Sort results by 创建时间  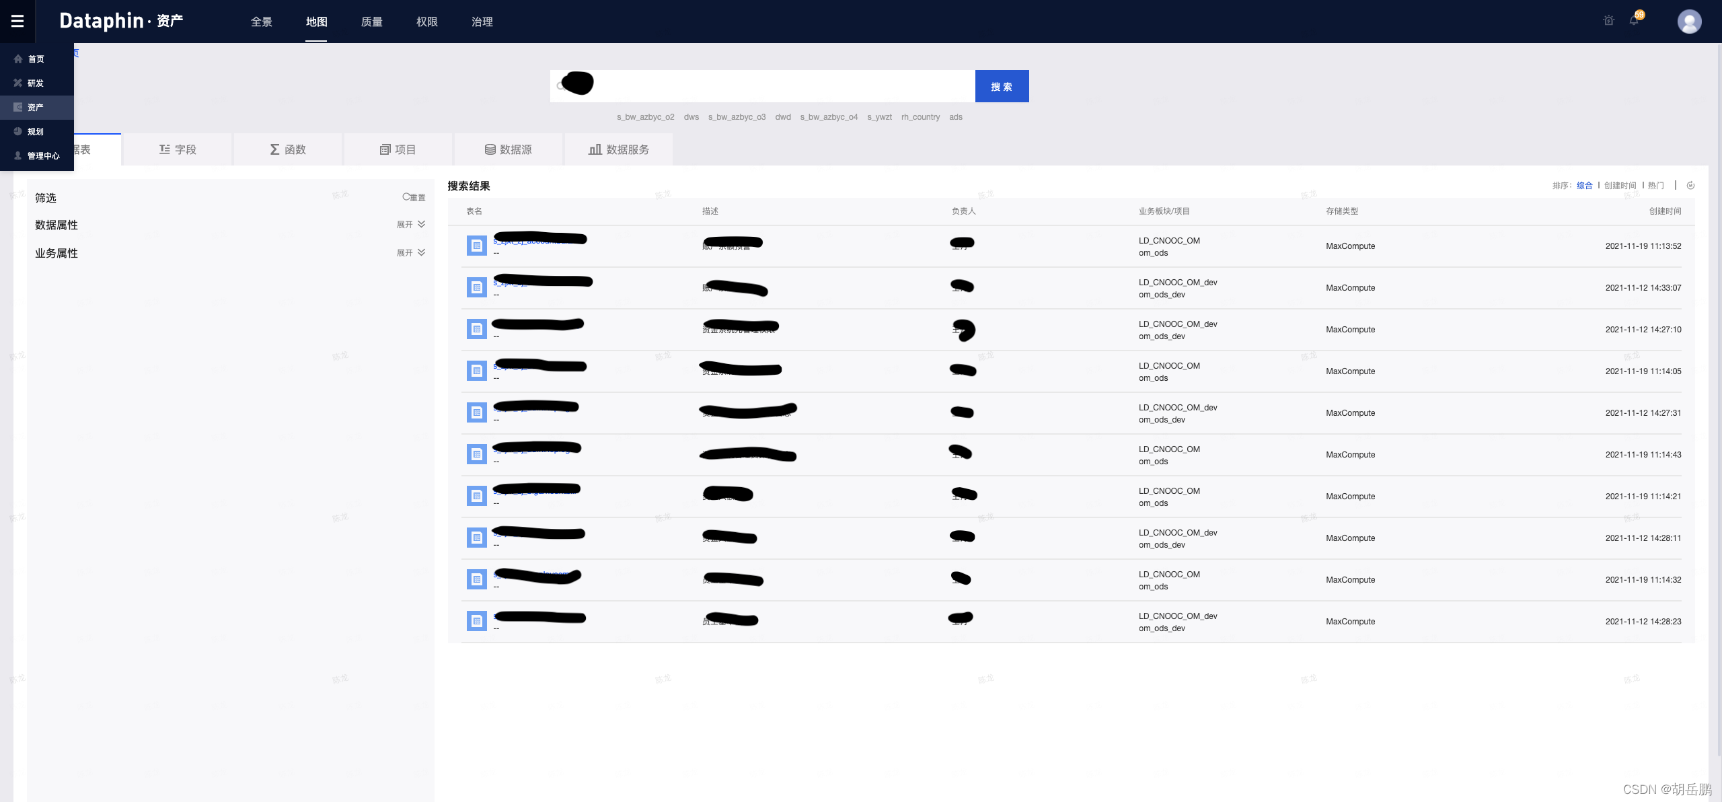[x=1620, y=186]
